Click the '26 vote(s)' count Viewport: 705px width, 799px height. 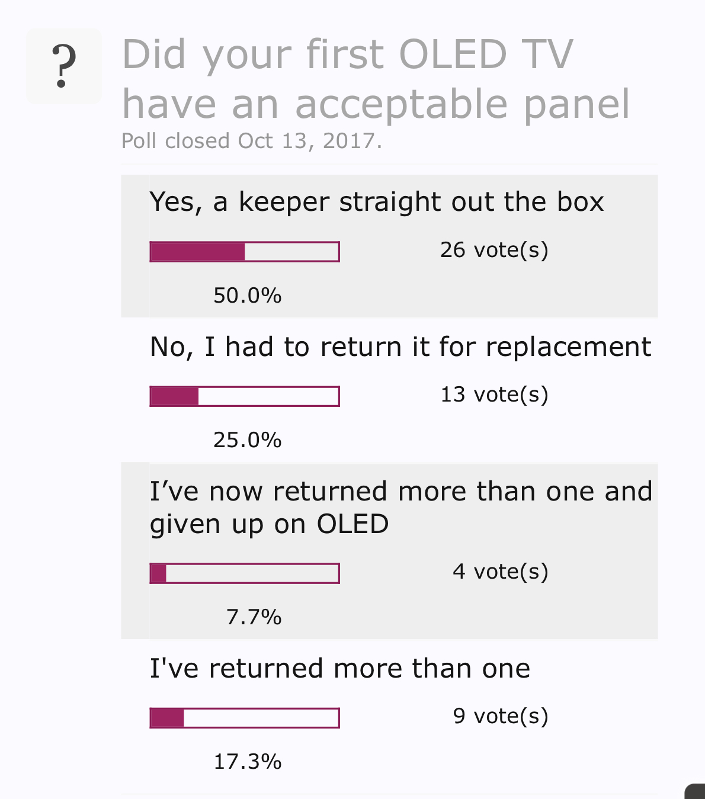pos(494,250)
